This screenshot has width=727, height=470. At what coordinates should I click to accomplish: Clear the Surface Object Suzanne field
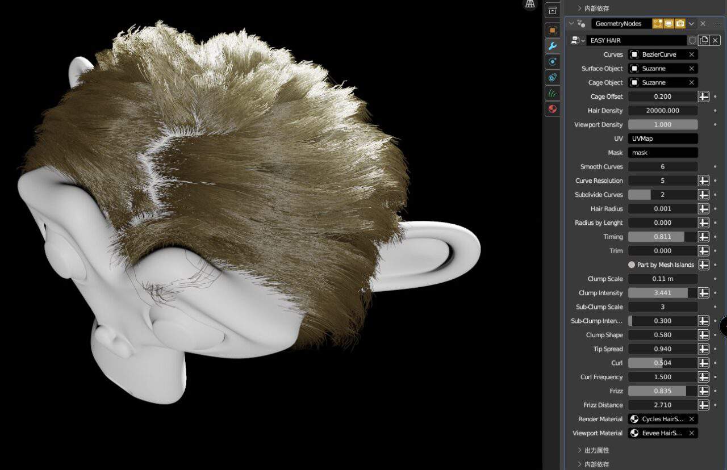pyautogui.click(x=691, y=68)
